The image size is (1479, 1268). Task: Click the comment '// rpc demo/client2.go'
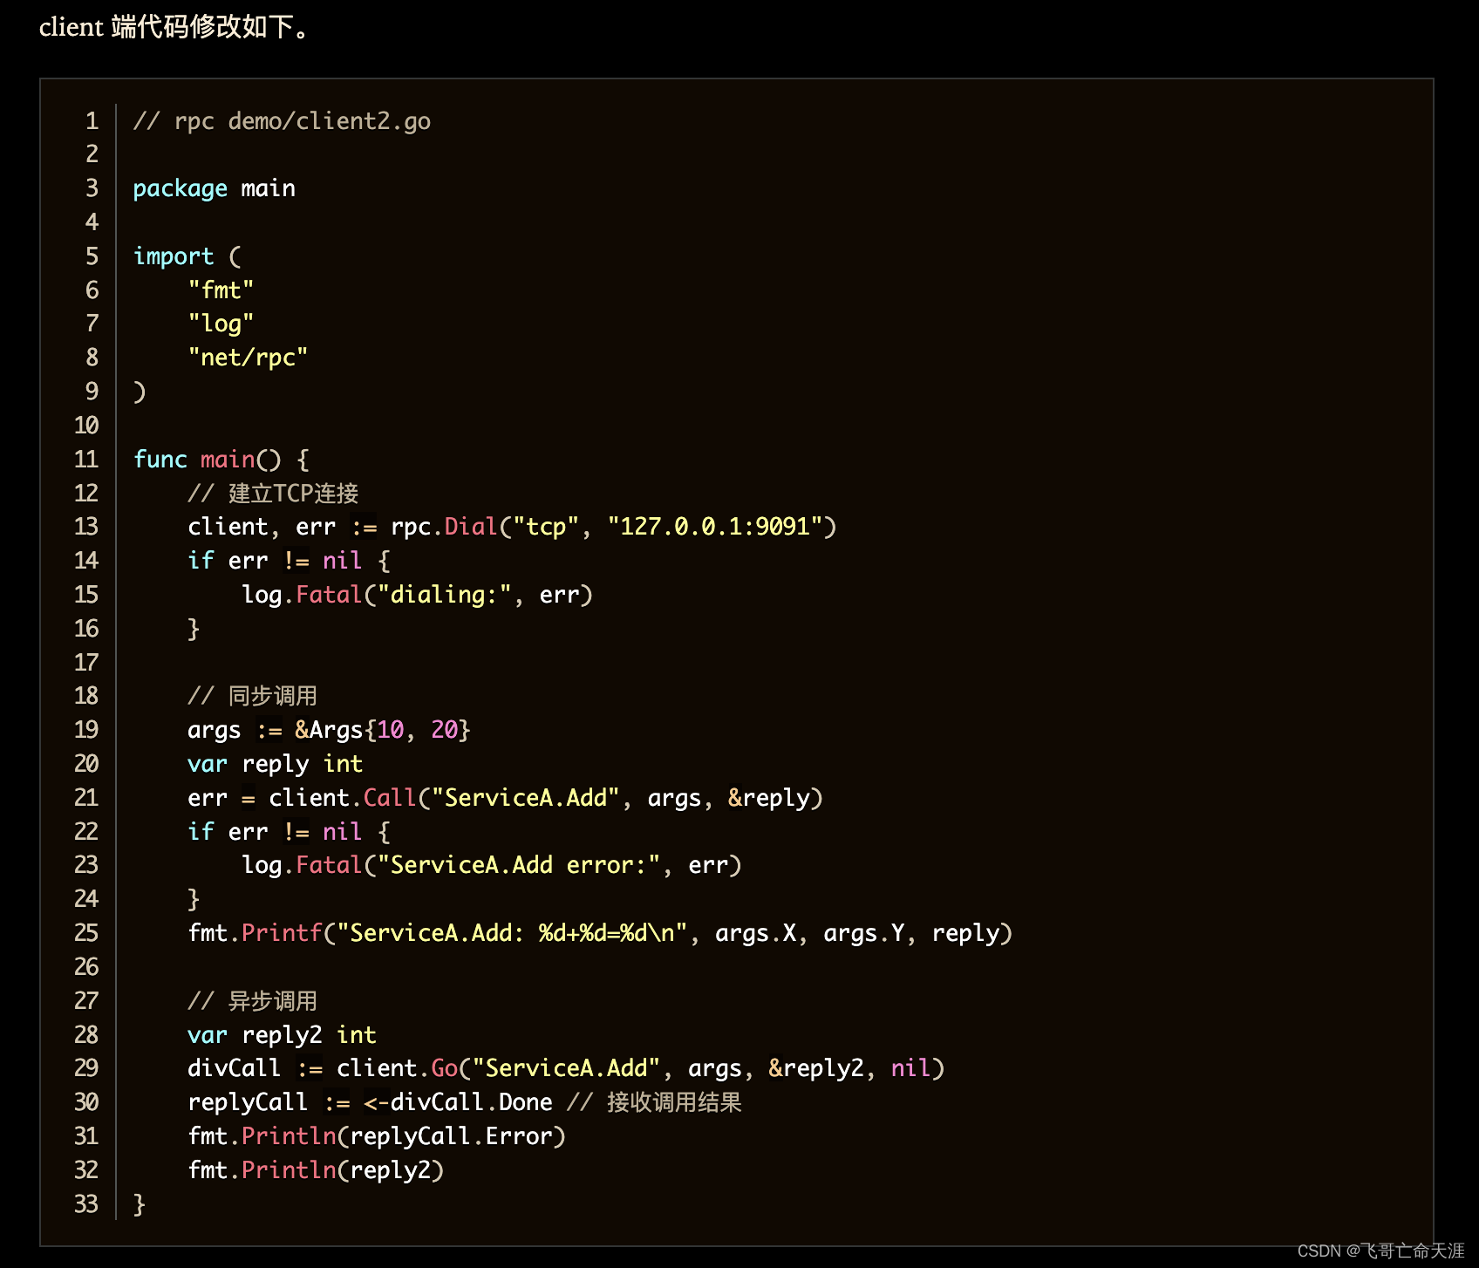pos(282,121)
